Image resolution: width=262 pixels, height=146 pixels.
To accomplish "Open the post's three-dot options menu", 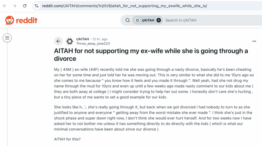I will click(x=254, y=41).
